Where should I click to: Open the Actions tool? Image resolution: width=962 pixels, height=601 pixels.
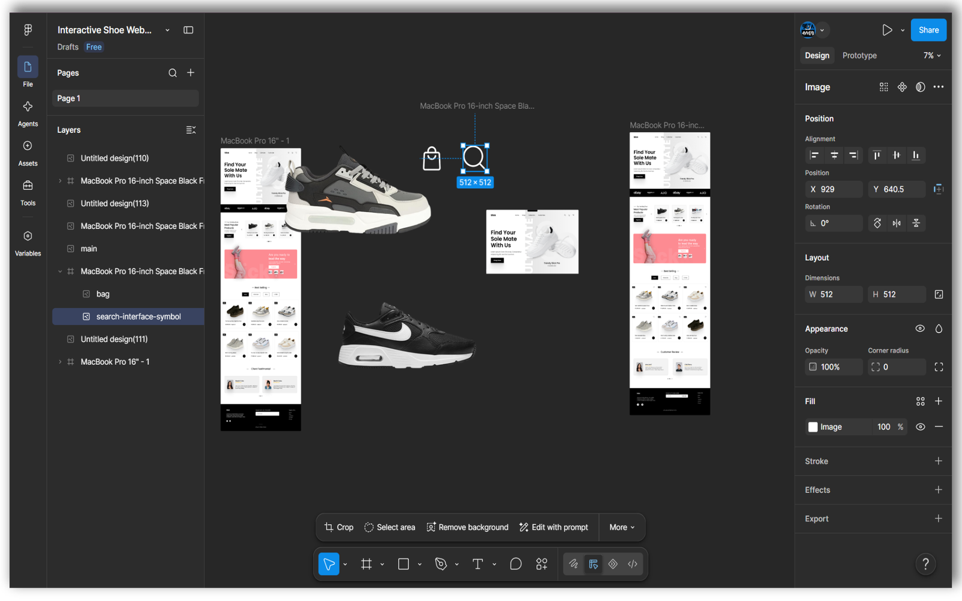(x=542, y=564)
